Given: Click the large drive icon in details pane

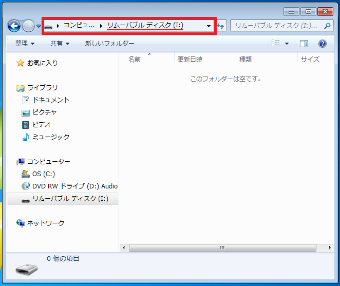Looking at the screenshot, I should pyautogui.click(x=27, y=270).
